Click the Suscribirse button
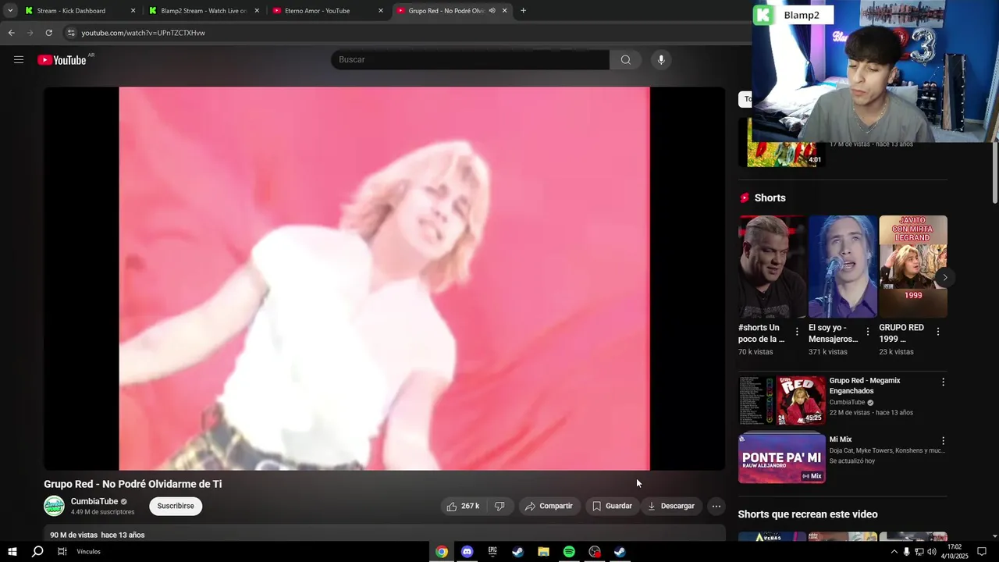The height and width of the screenshot is (562, 999). 176,506
